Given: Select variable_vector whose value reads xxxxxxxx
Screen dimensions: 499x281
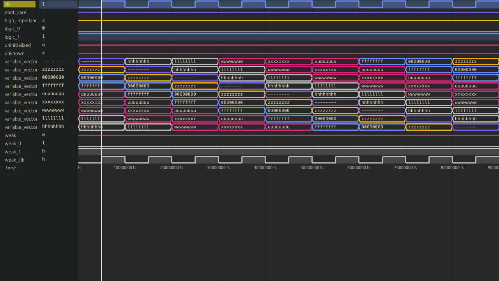Looking at the screenshot, I should [x=21, y=103].
